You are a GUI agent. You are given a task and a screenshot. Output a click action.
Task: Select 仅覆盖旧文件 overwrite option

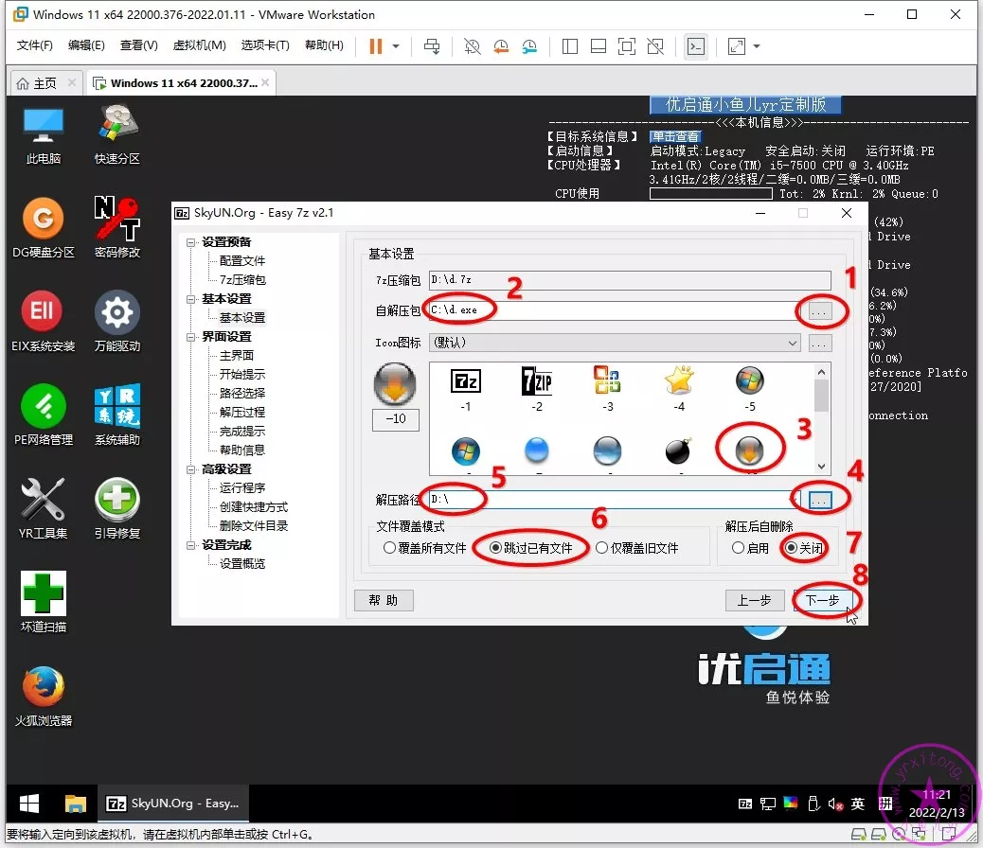(x=601, y=548)
